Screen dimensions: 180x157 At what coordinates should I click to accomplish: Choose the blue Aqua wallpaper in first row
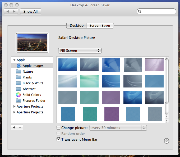pos(68,65)
